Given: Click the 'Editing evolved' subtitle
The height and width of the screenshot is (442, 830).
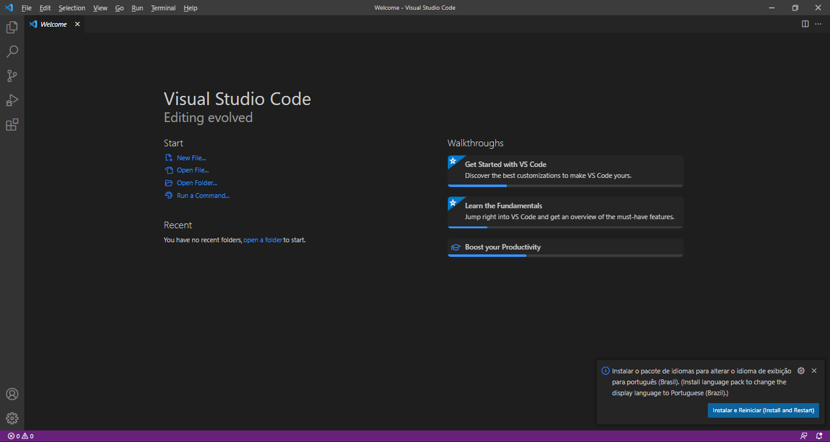Looking at the screenshot, I should click(208, 118).
